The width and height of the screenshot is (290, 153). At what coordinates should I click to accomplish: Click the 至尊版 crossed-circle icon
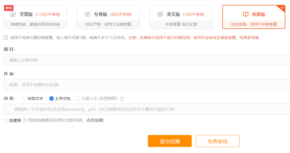click(x=13, y=14)
